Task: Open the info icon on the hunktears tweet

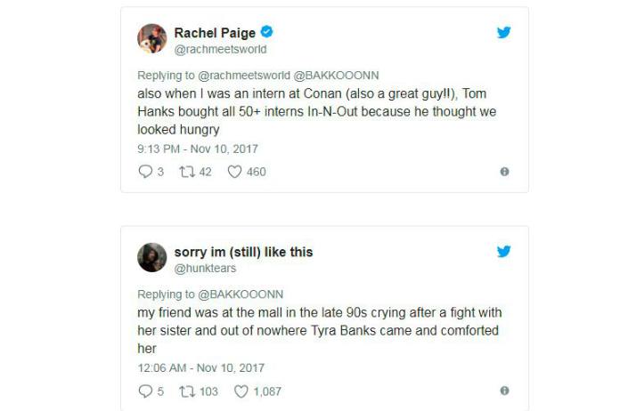Action: pyautogui.click(x=504, y=391)
